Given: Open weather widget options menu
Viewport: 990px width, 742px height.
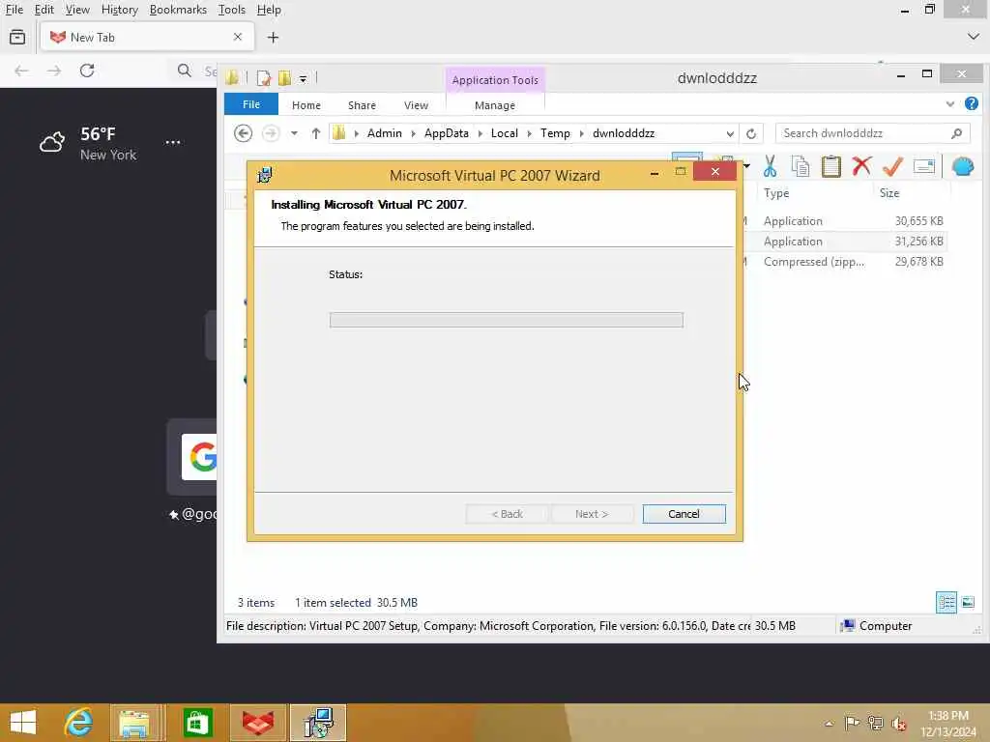Looking at the screenshot, I should pyautogui.click(x=173, y=143).
